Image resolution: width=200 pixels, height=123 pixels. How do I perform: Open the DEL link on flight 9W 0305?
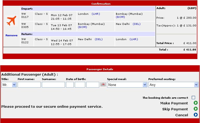click(x=136, y=24)
